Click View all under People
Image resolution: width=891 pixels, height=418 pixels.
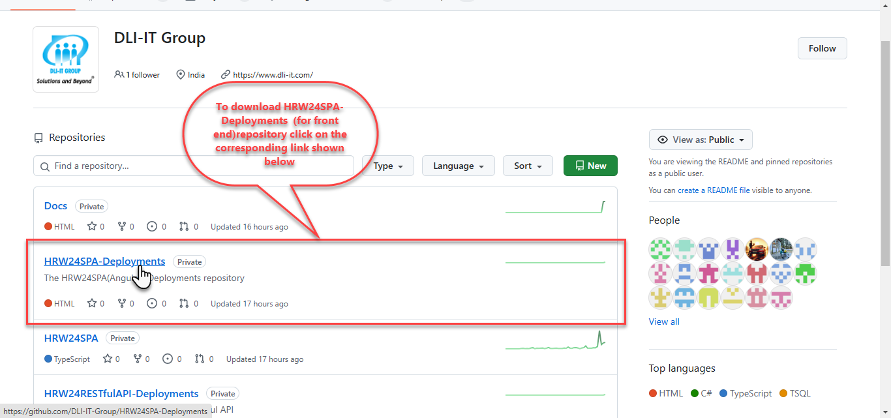663,321
